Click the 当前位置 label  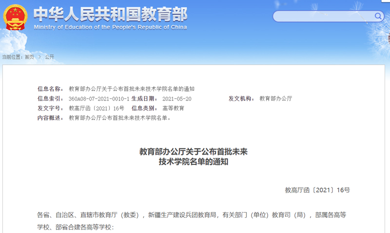pyautogui.click(x=13, y=57)
